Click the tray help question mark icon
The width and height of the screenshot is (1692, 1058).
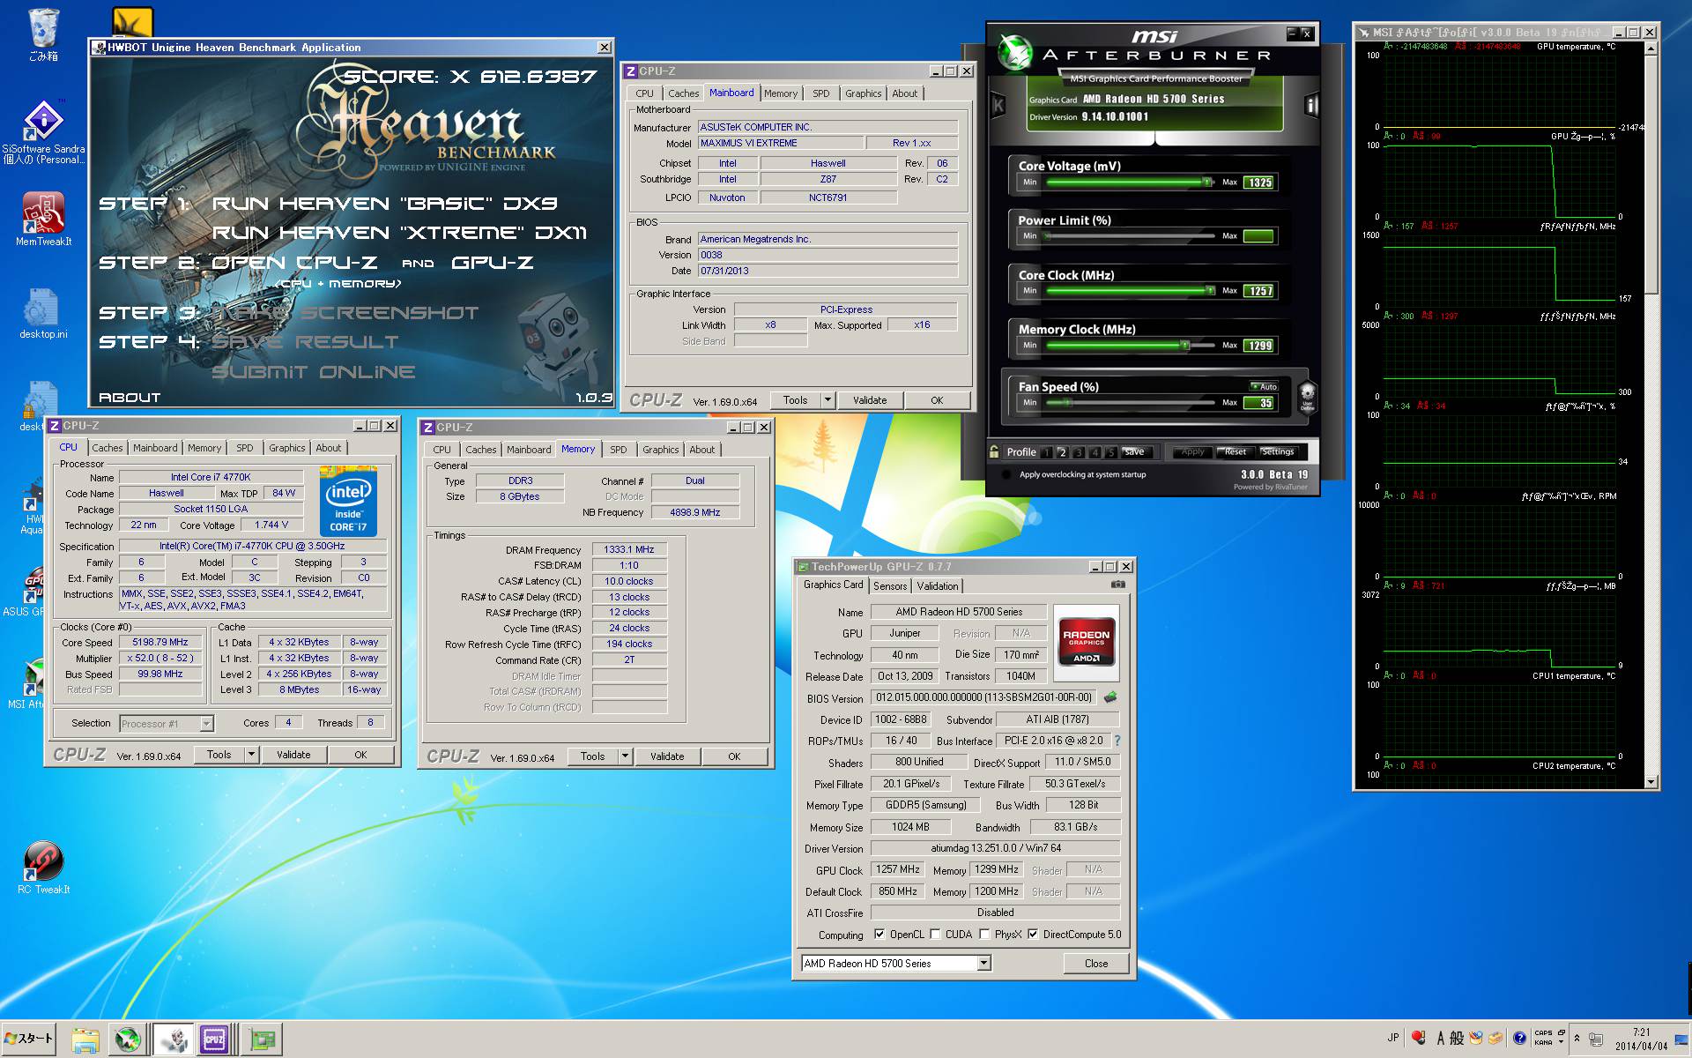[1519, 1039]
